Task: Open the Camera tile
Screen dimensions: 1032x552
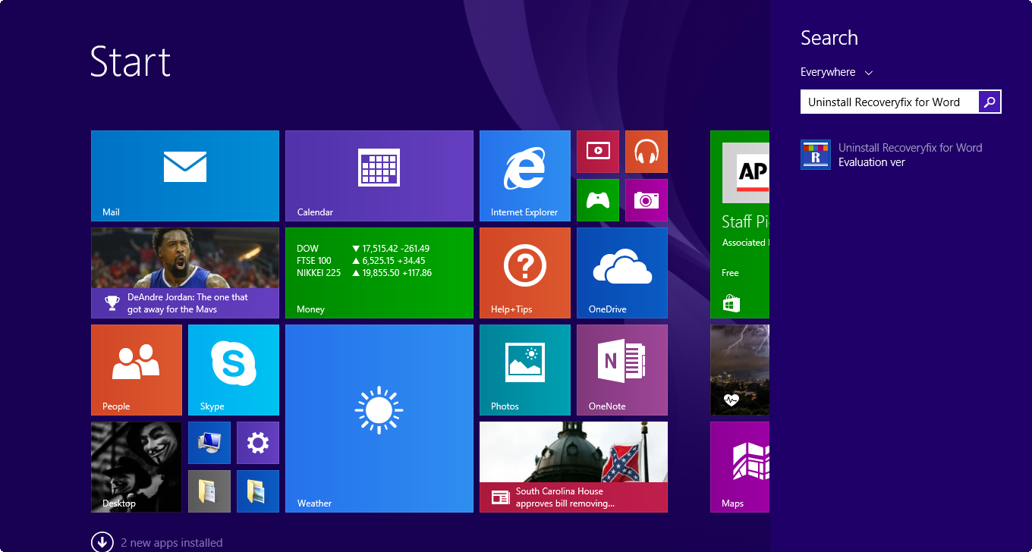Action: click(647, 200)
